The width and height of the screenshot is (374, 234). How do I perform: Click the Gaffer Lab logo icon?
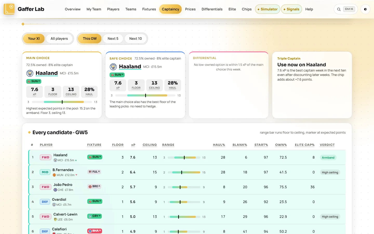click(9, 9)
